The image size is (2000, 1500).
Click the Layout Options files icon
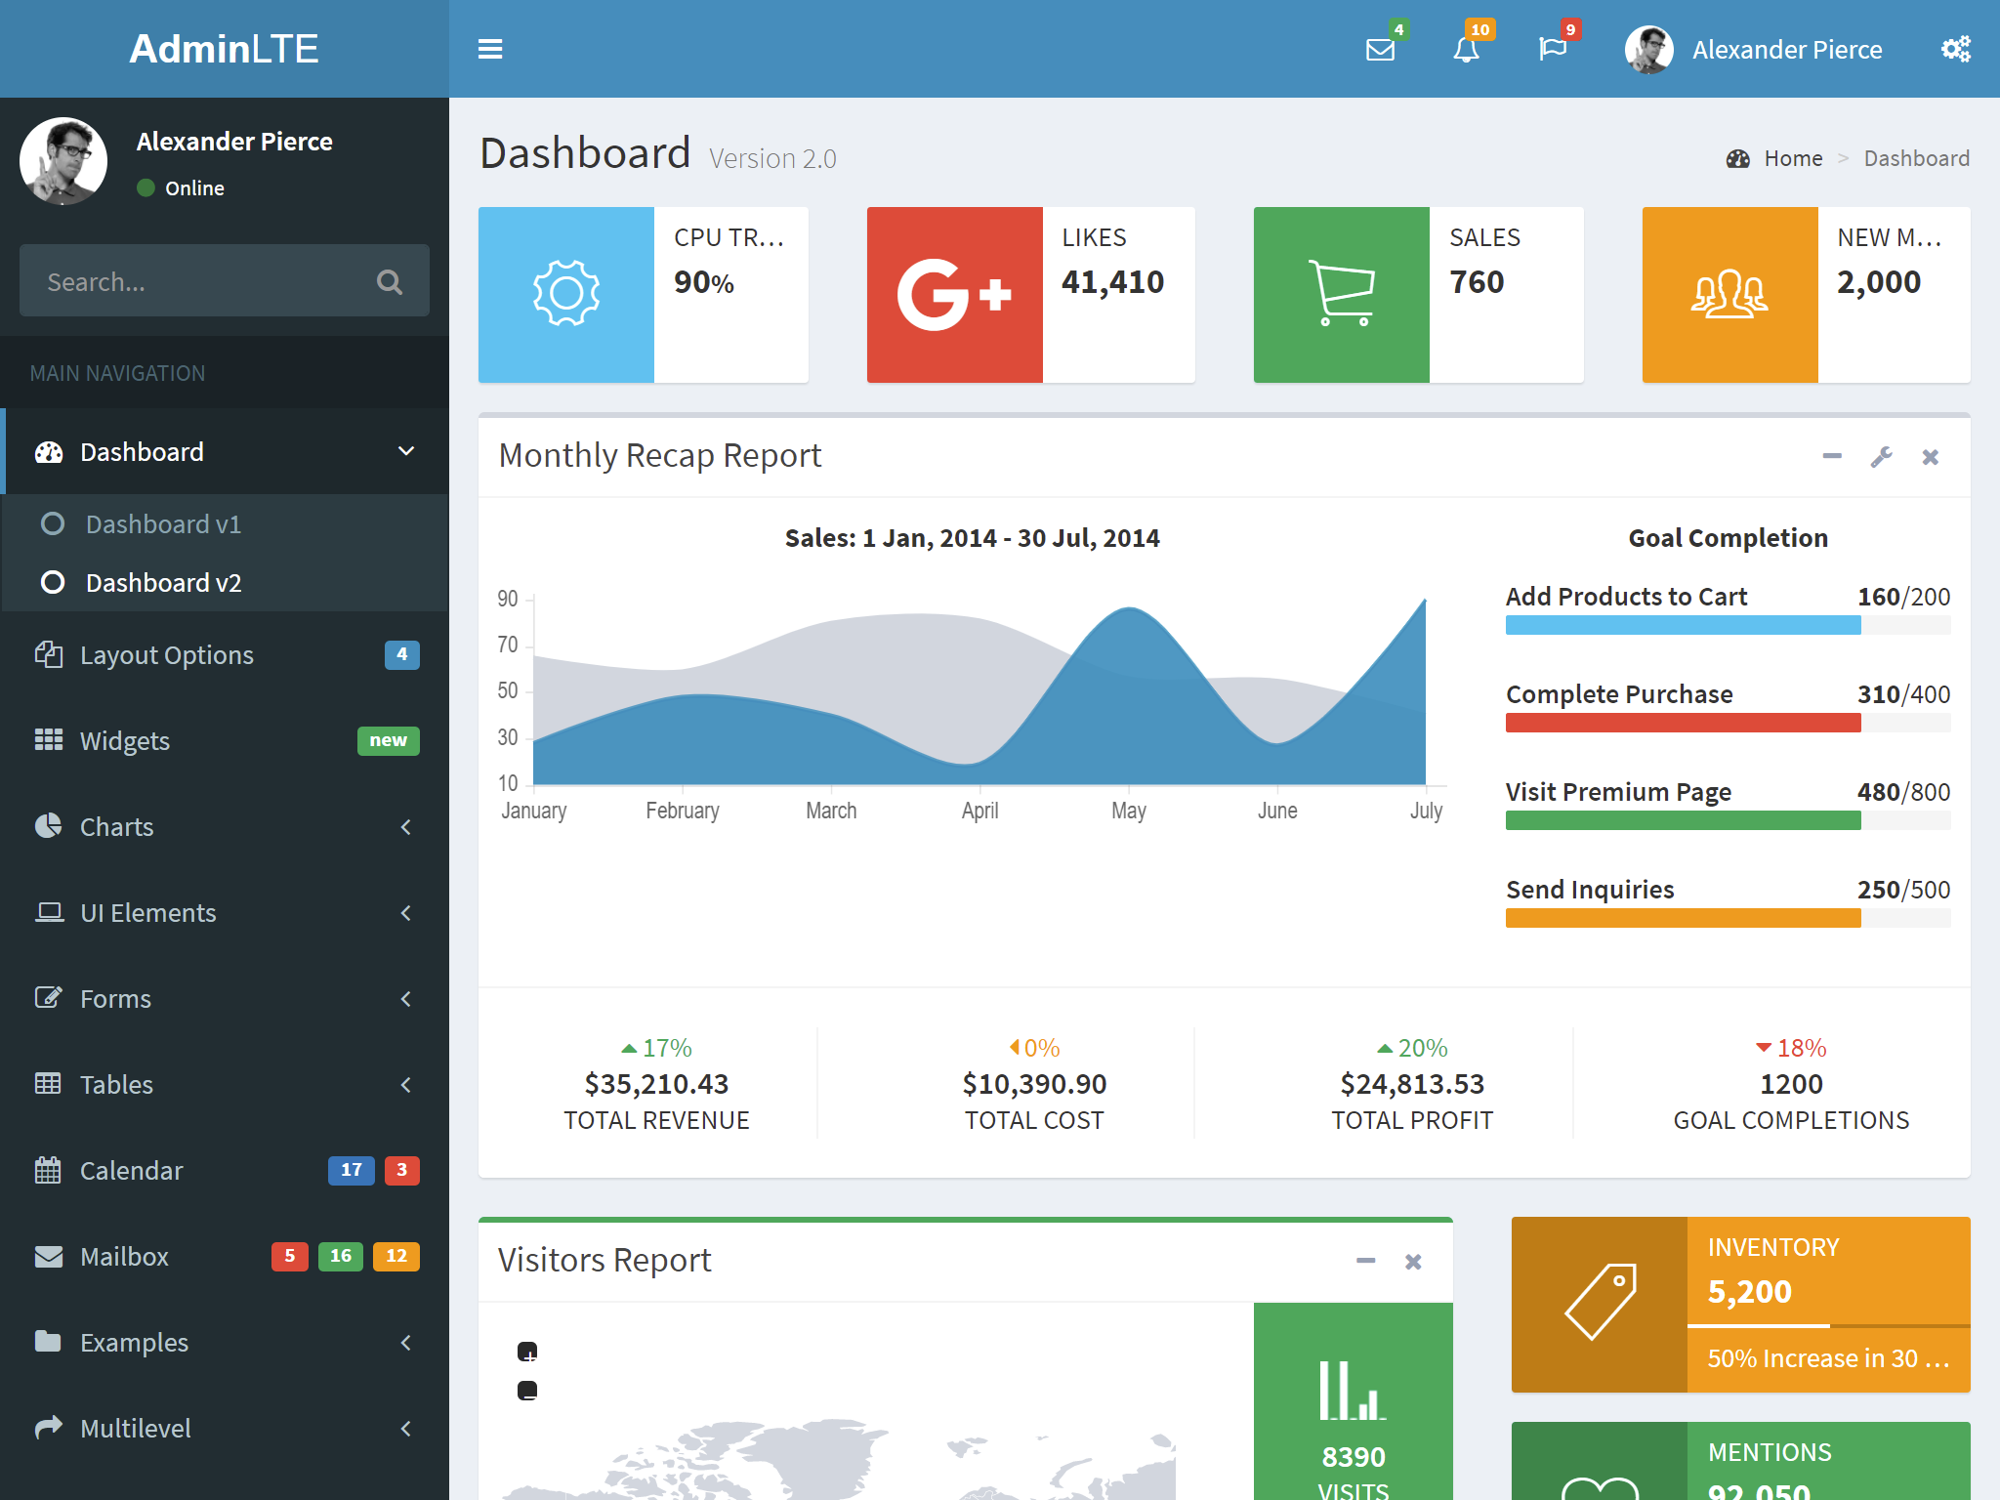tap(49, 654)
